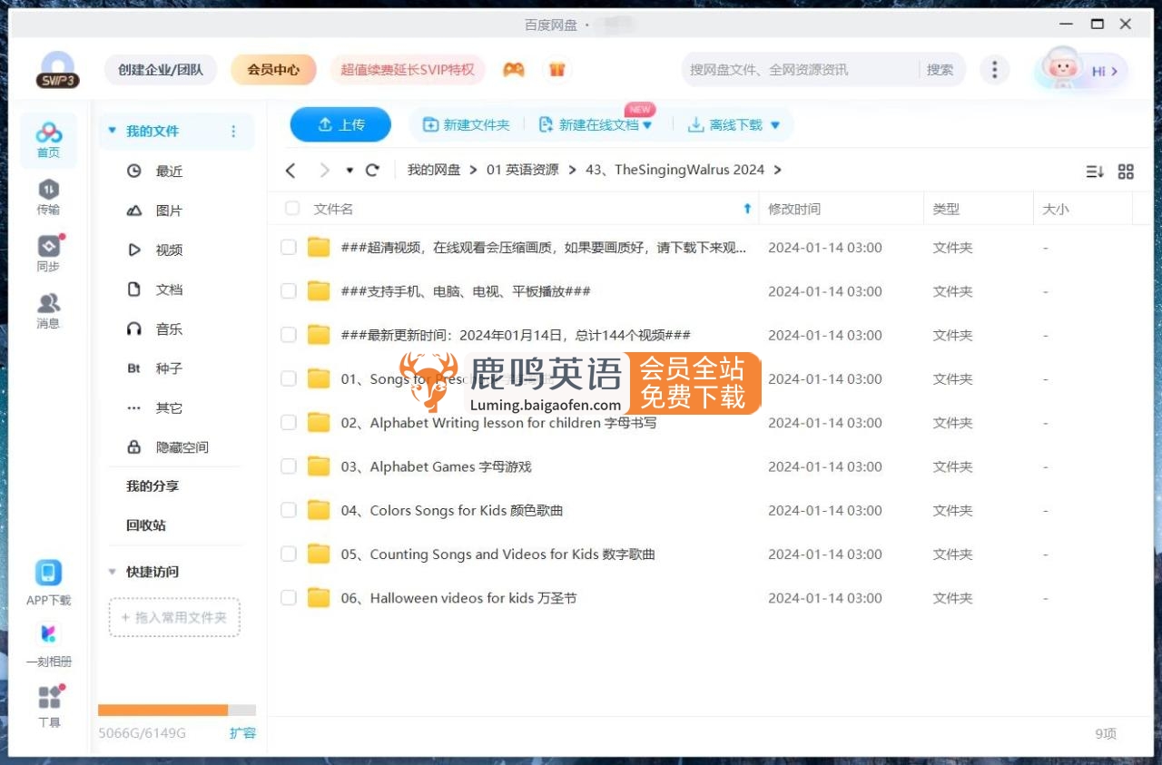This screenshot has height=765, width=1162.
Task: Open 最近 recent files
Action: [x=155, y=172]
